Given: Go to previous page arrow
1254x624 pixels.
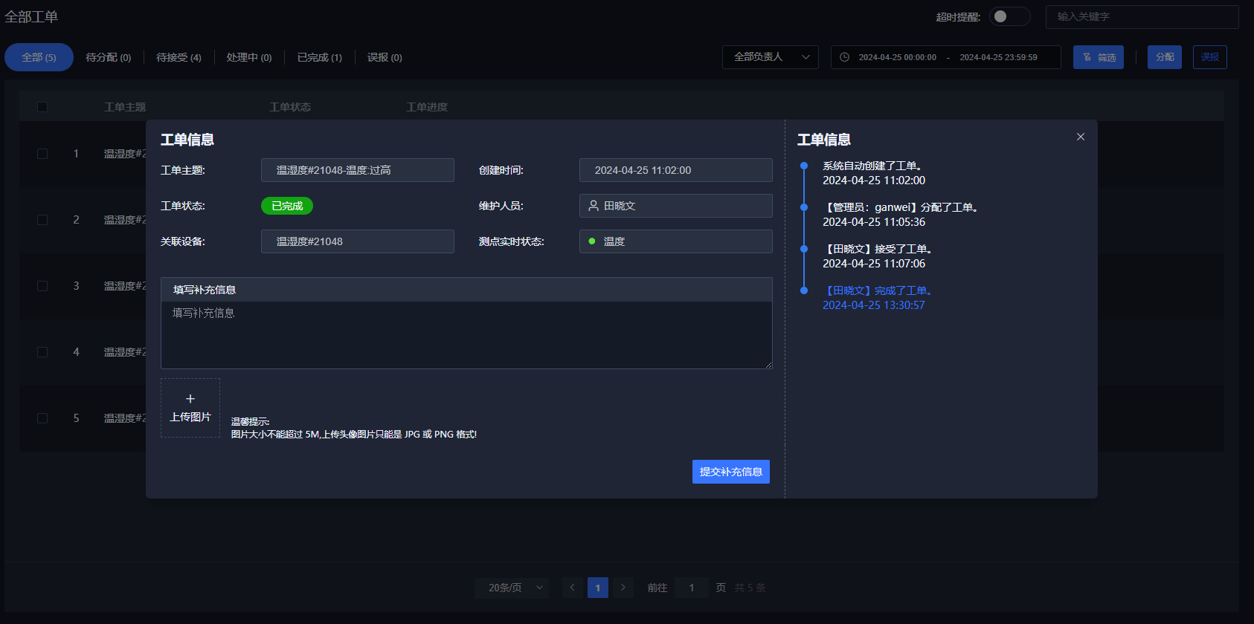Looking at the screenshot, I should pyautogui.click(x=572, y=588).
